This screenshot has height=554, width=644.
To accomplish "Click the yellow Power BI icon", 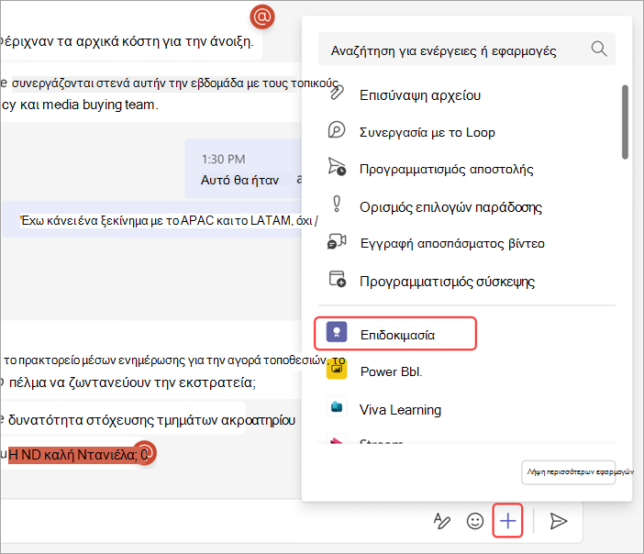I will pos(337,369).
